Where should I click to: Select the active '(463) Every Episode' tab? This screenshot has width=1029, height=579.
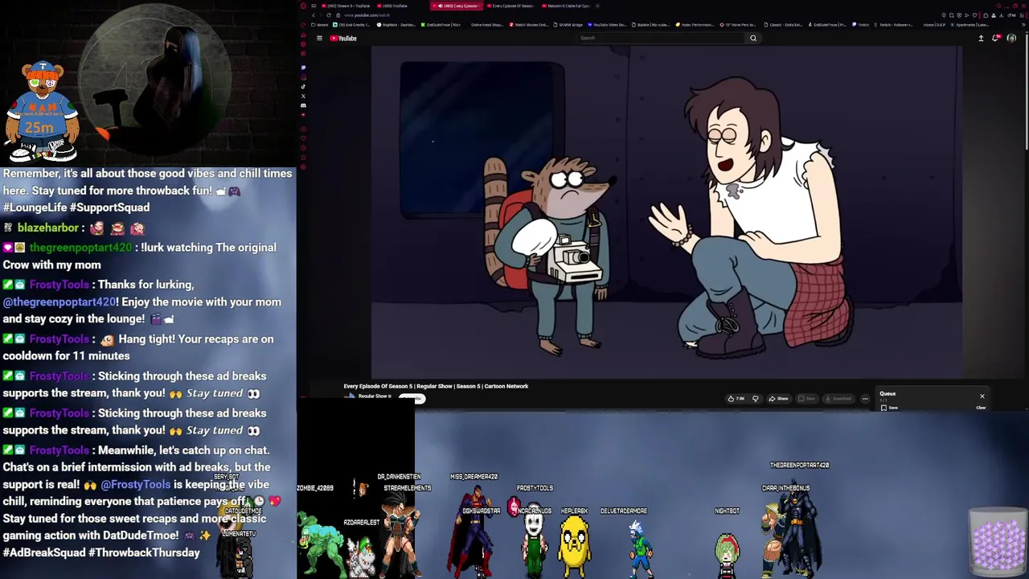pos(457,6)
